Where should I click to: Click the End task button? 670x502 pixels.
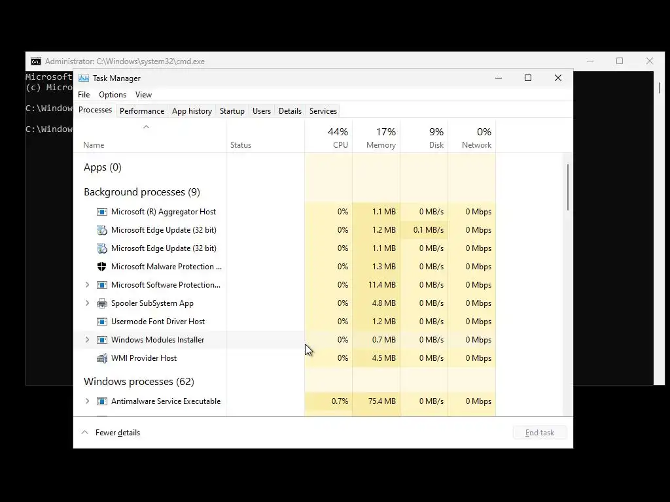pyautogui.click(x=540, y=433)
